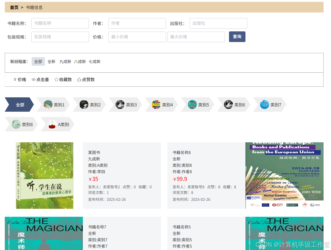Click 作者:作者8 text
The height and width of the screenshot is (250, 331).
point(182,172)
